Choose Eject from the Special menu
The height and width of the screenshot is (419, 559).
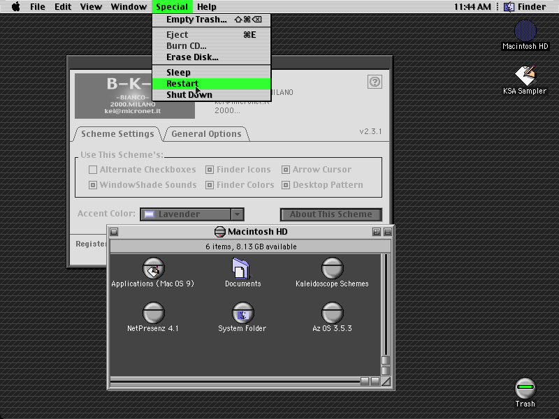click(x=212, y=34)
